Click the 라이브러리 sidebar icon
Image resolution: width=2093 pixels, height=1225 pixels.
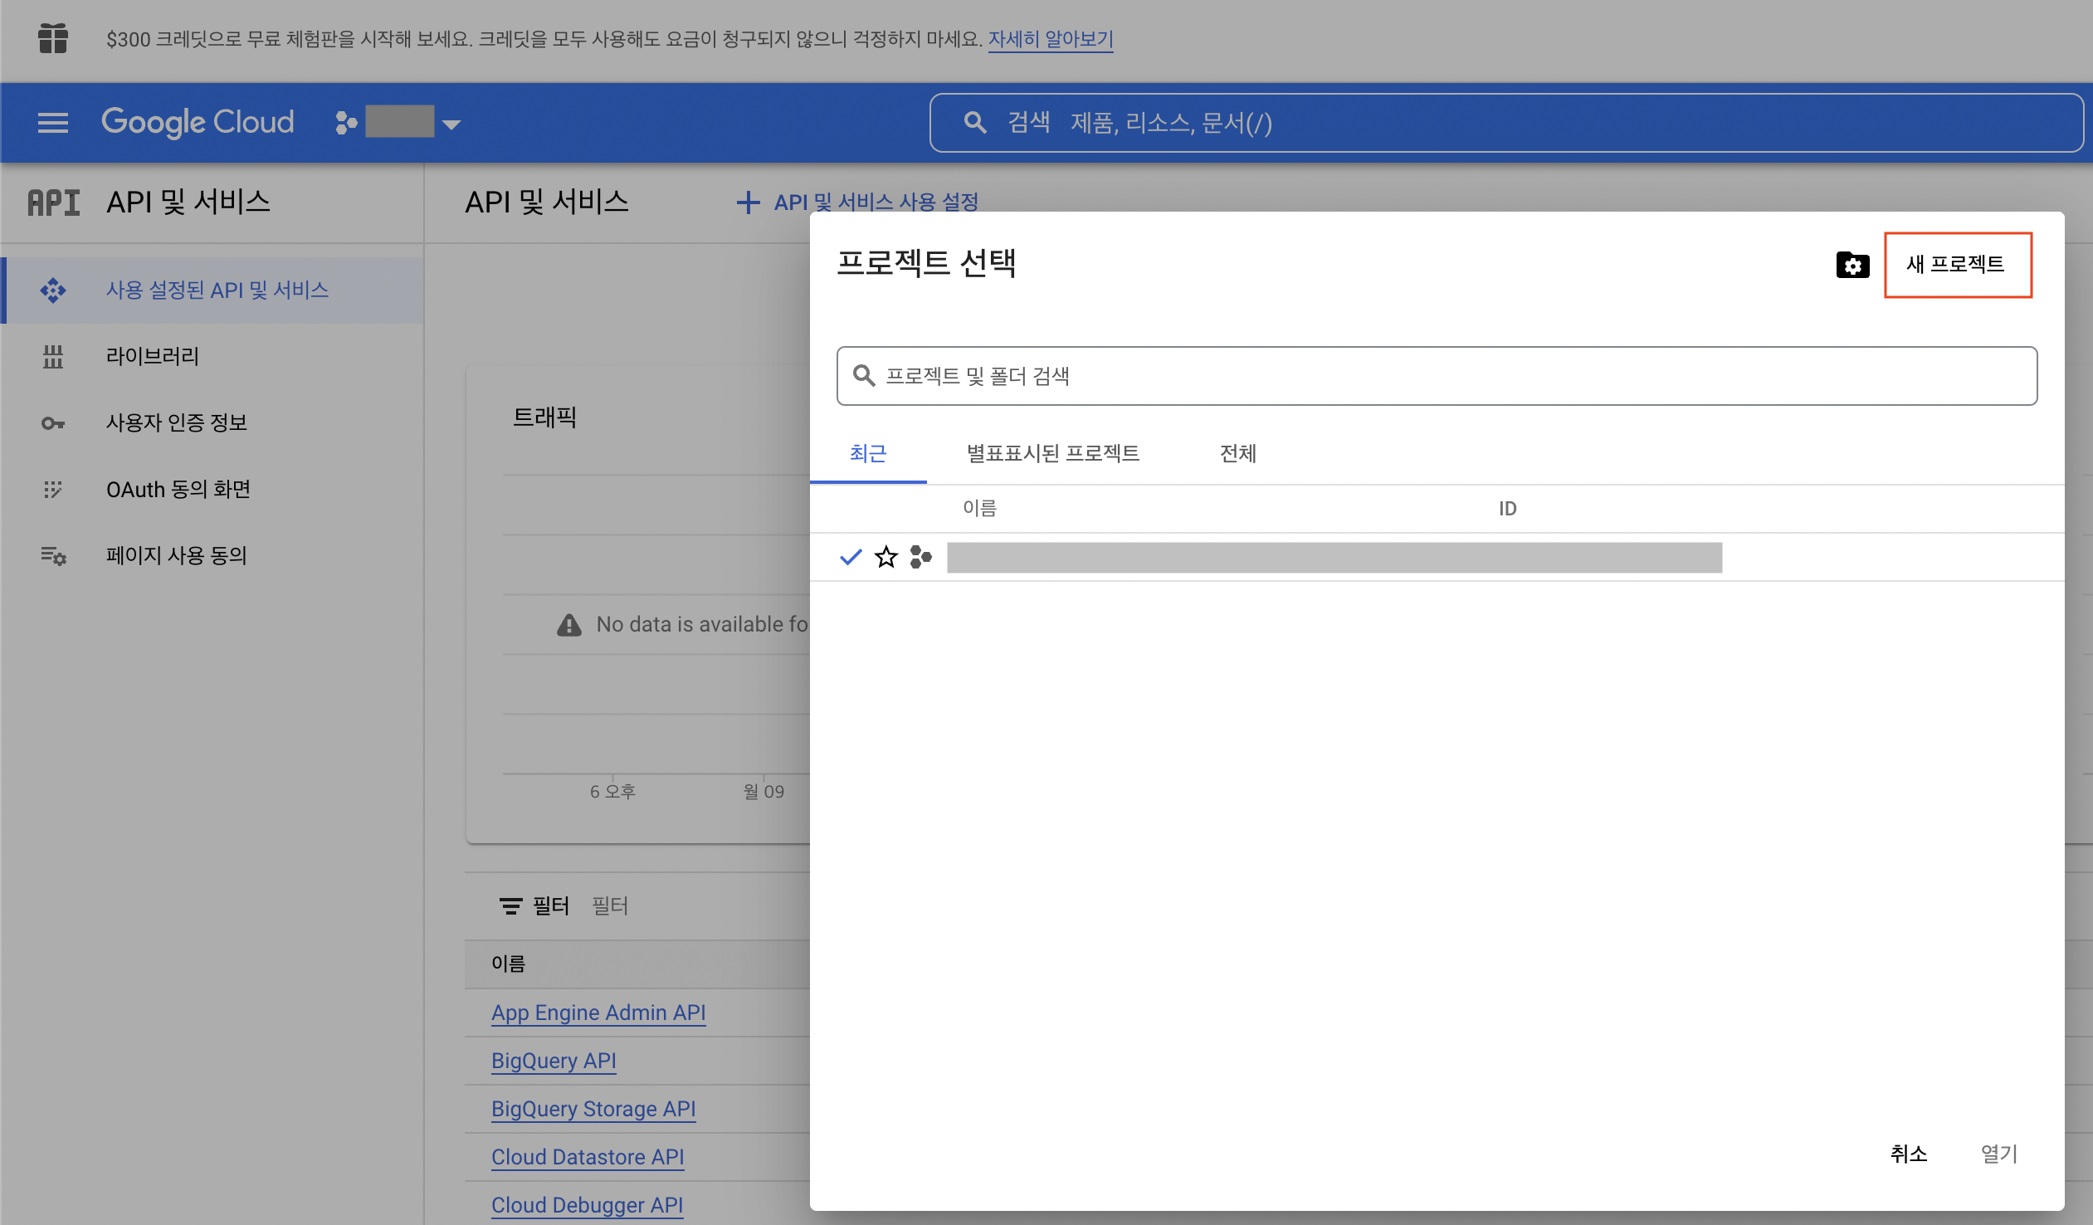[53, 356]
